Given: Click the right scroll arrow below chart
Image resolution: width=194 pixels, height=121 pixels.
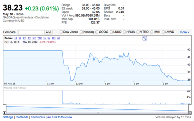Looking at the screenshot, I should click(x=190, y=113).
